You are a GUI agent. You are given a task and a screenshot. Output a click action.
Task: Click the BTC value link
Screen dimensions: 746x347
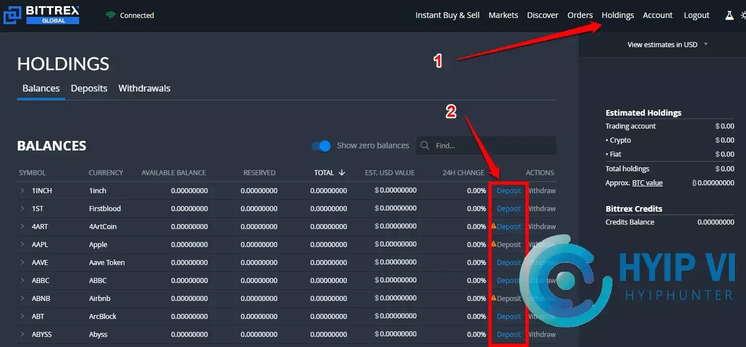point(647,182)
